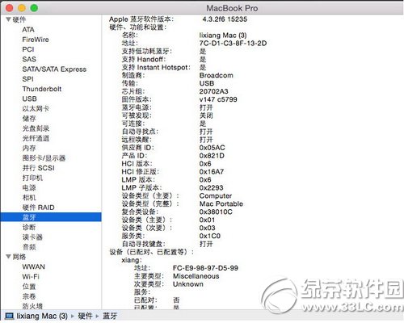
Task: Open the USB hardware entry
Action: pyautogui.click(x=29, y=99)
